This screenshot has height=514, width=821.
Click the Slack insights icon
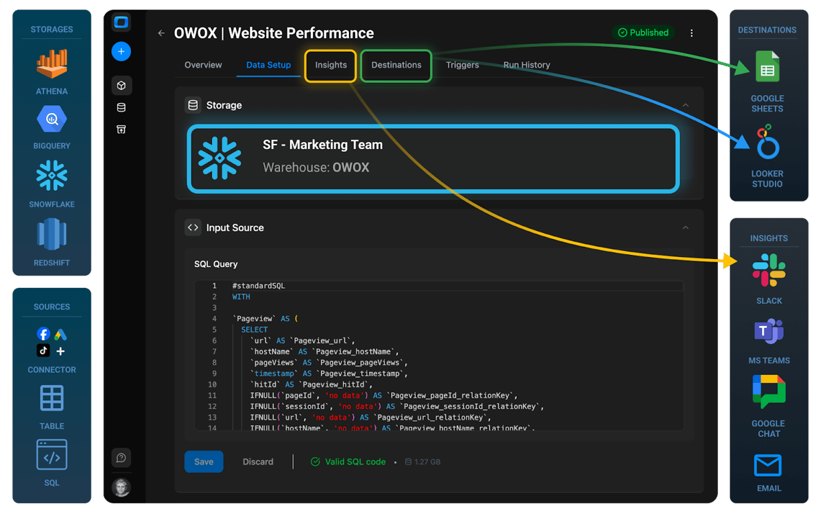(769, 270)
